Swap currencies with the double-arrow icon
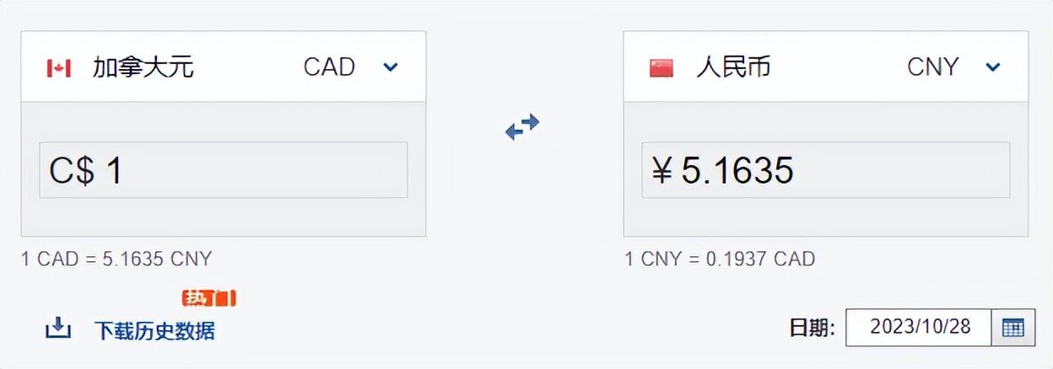This screenshot has height=369, width=1053. coord(522,127)
